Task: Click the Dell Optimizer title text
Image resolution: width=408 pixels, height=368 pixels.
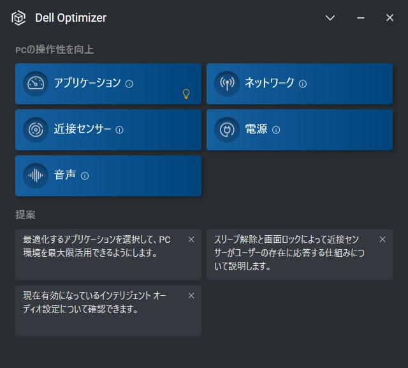Action: coord(71,18)
